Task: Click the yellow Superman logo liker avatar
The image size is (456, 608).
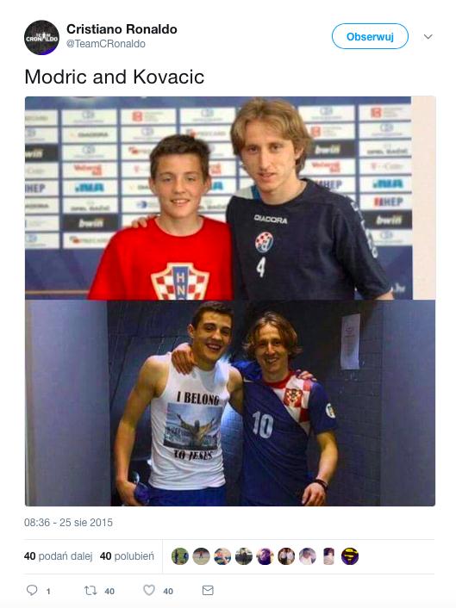Action: pyautogui.click(x=350, y=556)
